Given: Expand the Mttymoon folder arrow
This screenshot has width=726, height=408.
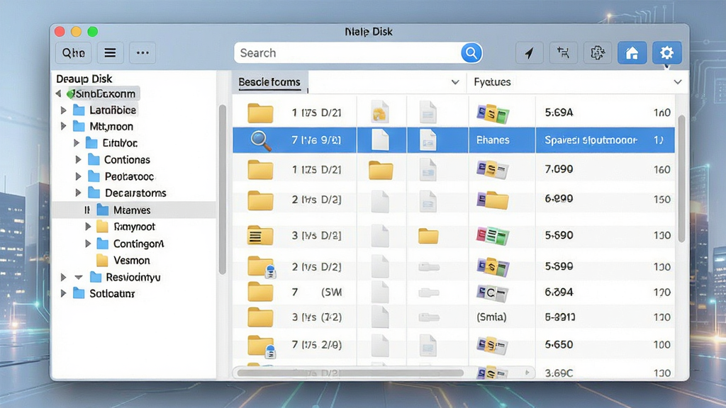Looking at the screenshot, I should coord(64,126).
